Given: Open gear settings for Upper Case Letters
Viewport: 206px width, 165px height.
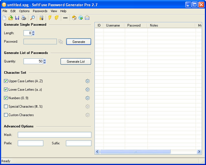Looking at the screenshot, I should (x=87, y=81).
